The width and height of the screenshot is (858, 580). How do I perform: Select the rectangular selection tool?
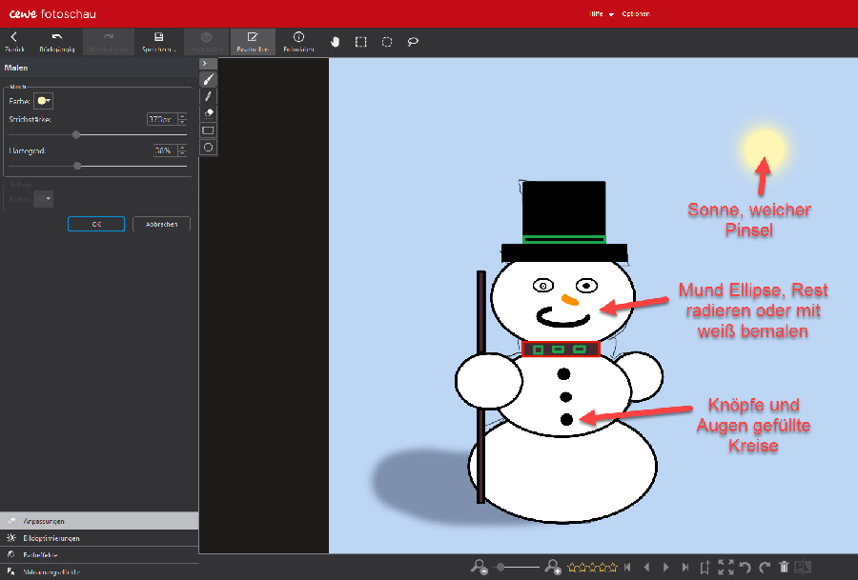pyautogui.click(x=361, y=42)
